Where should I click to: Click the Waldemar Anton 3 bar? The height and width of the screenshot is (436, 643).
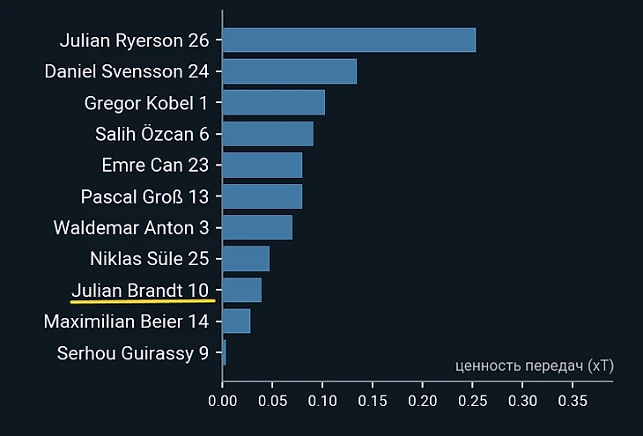257,227
